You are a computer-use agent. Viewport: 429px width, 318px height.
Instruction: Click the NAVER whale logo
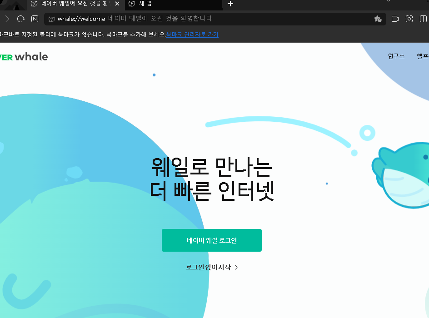click(24, 57)
